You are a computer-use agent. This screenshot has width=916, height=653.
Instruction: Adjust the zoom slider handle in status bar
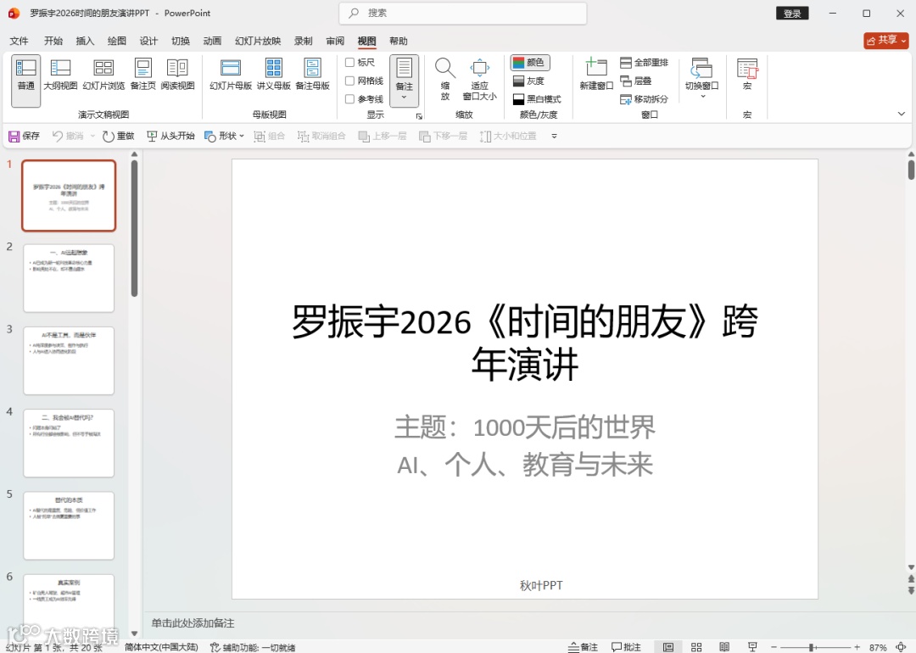(812, 647)
